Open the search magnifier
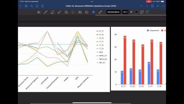 (31, 6)
